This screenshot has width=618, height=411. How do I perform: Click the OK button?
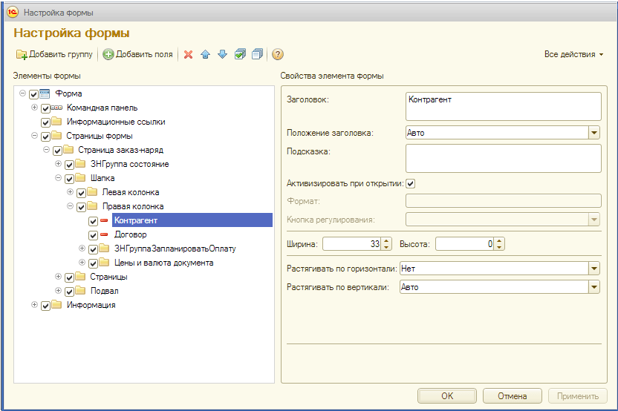point(447,396)
